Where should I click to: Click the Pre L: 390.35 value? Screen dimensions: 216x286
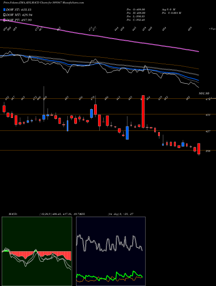click(x=136, y=16)
